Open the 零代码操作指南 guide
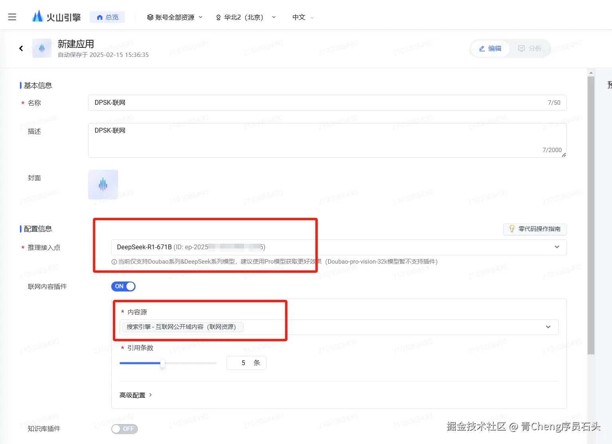Screen dimensions: 612x444 [x=535, y=229]
